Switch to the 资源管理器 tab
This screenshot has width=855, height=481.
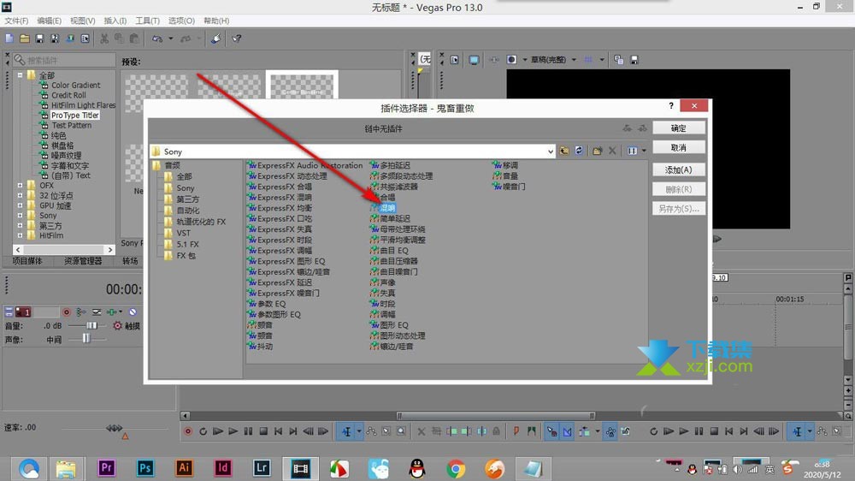tap(83, 261)
